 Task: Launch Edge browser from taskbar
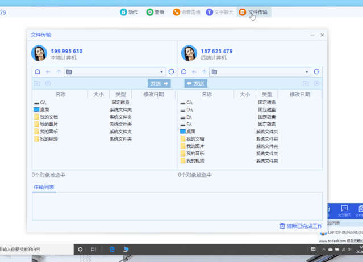point(112,250)
